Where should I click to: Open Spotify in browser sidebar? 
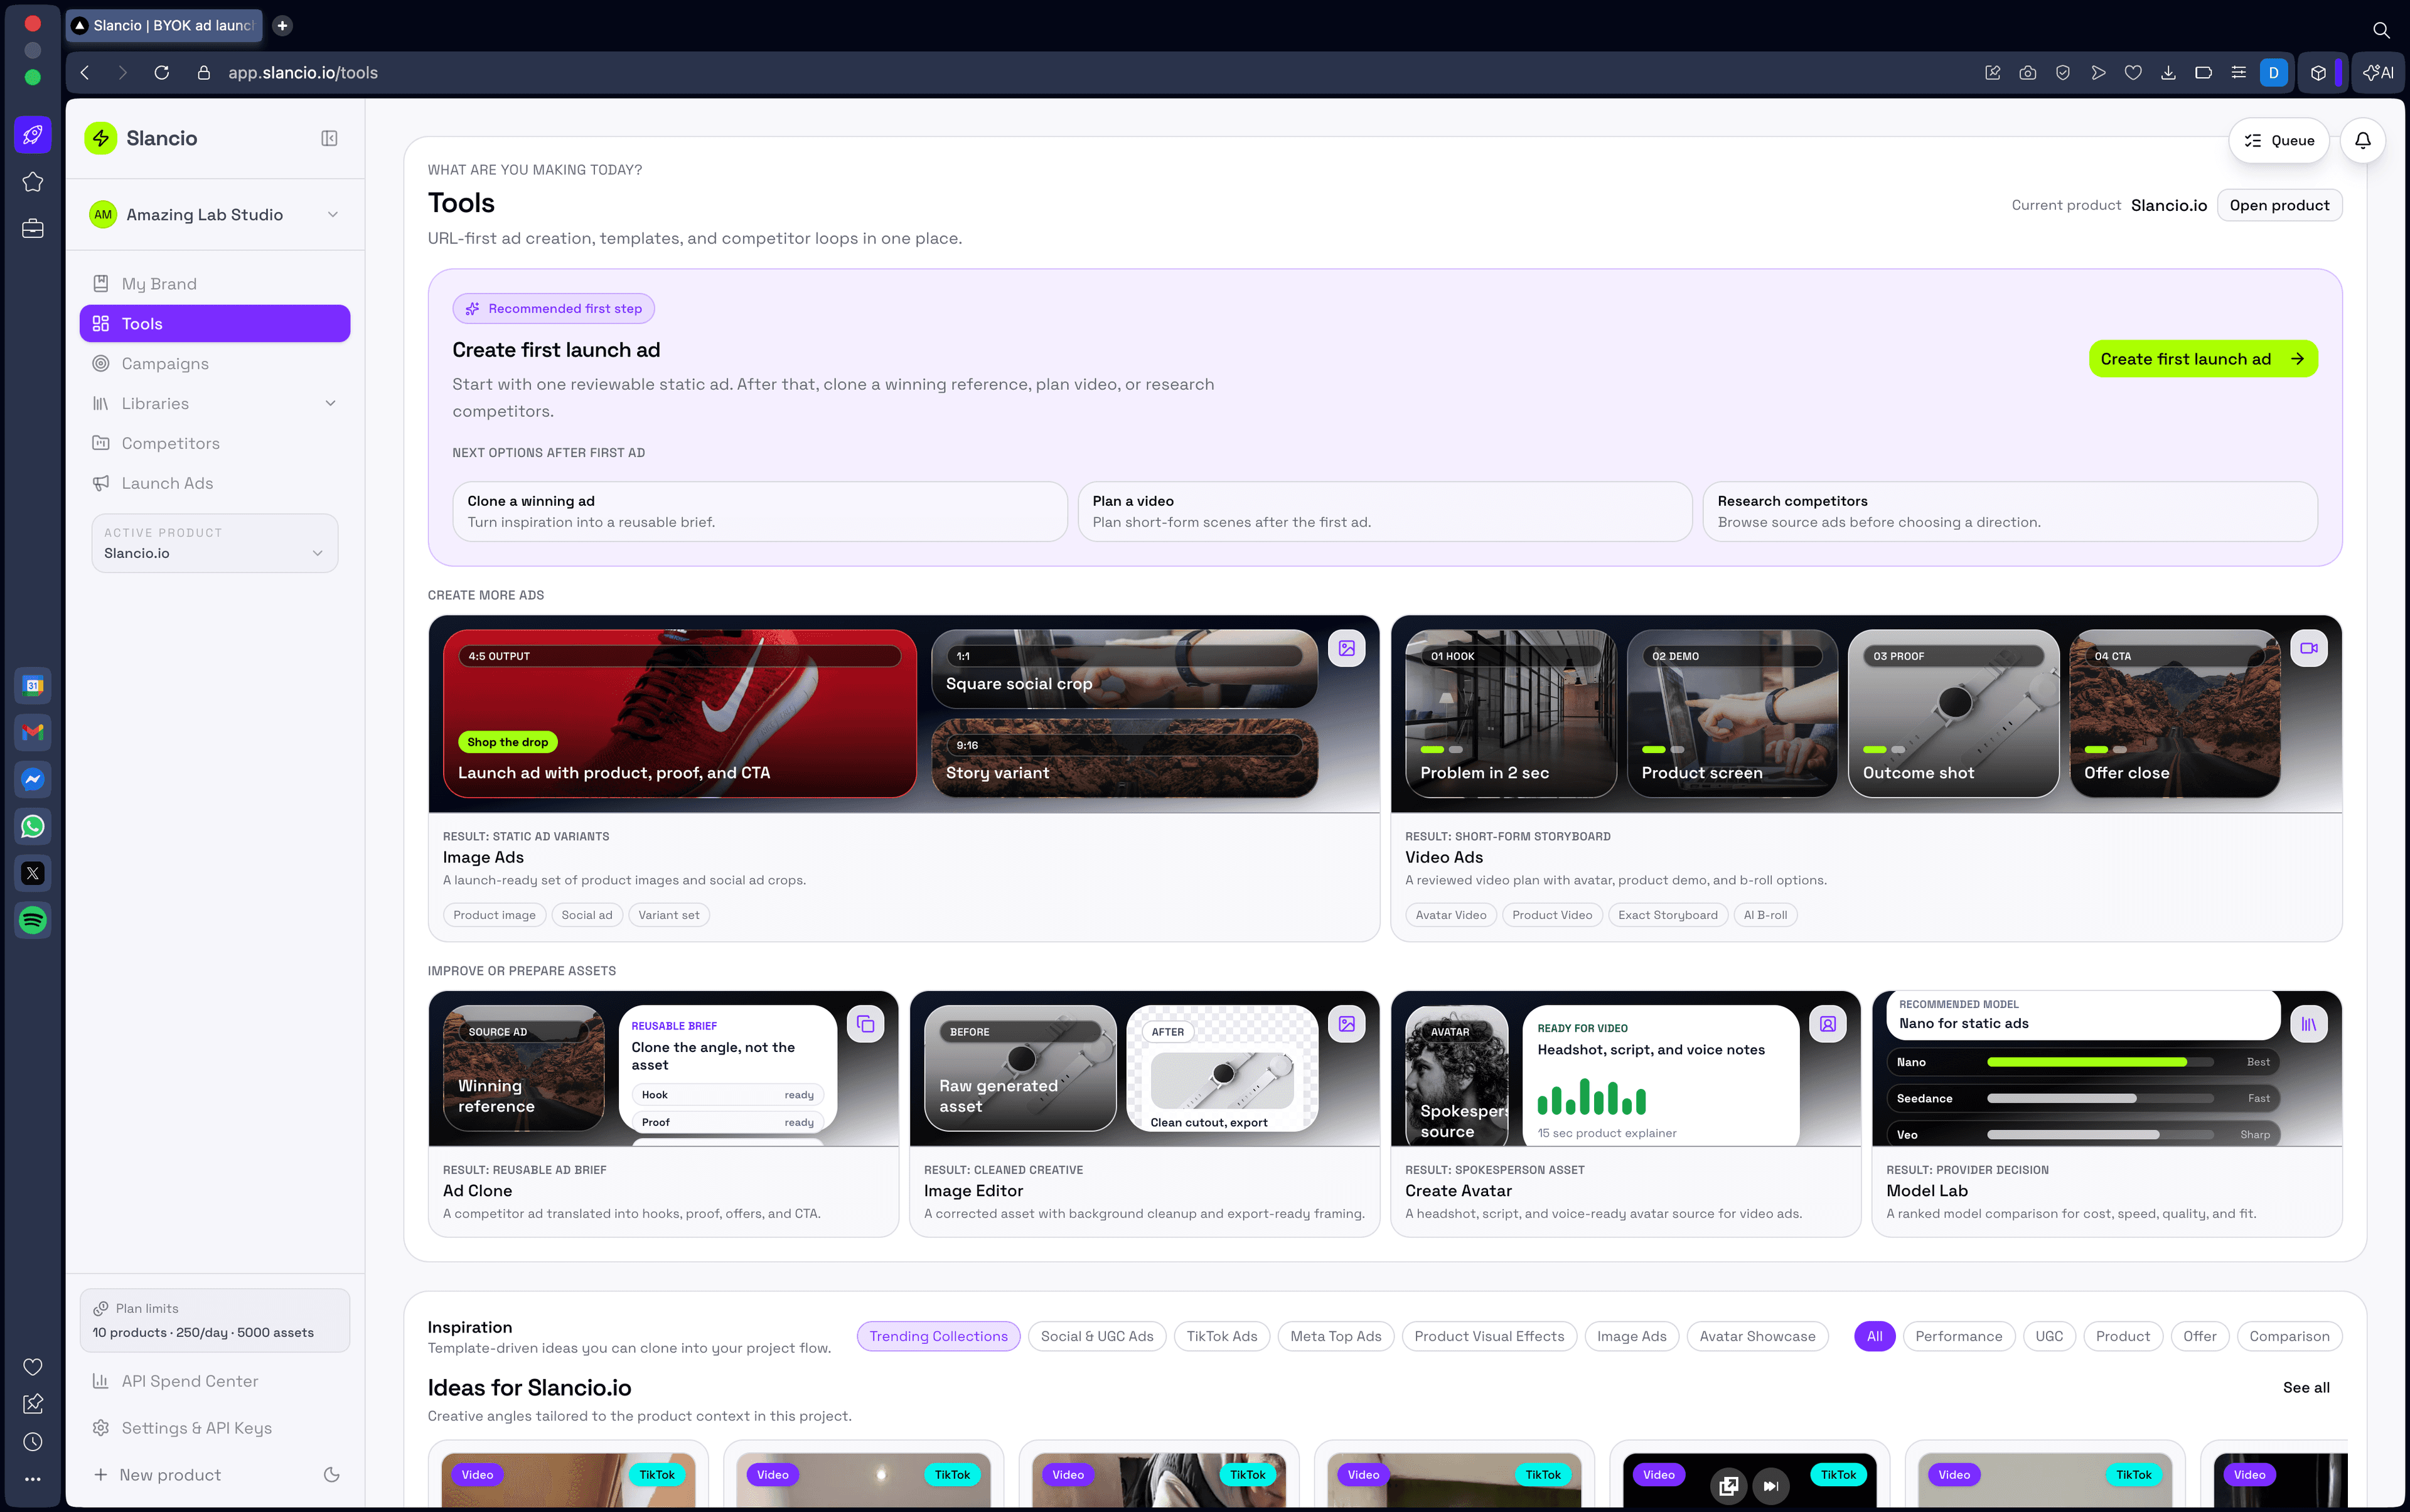(33, 920)
